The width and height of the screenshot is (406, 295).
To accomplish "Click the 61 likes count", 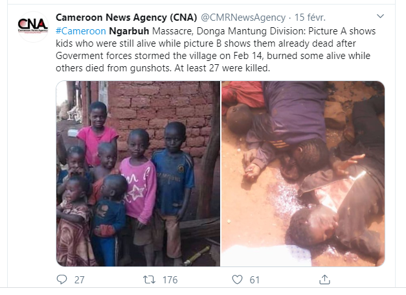I will point(254,280).
